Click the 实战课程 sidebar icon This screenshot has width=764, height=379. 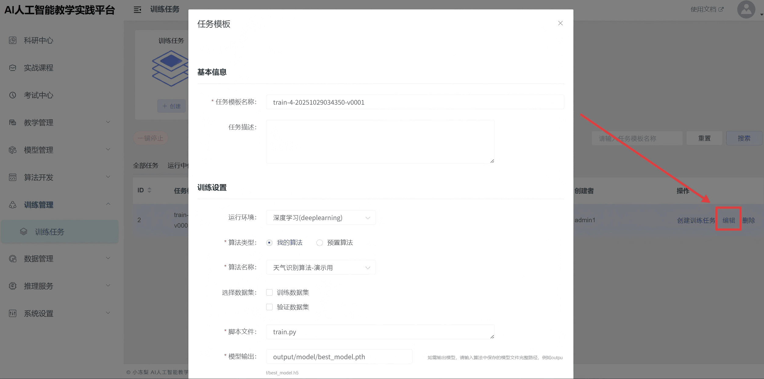click(x=12, y=68)
